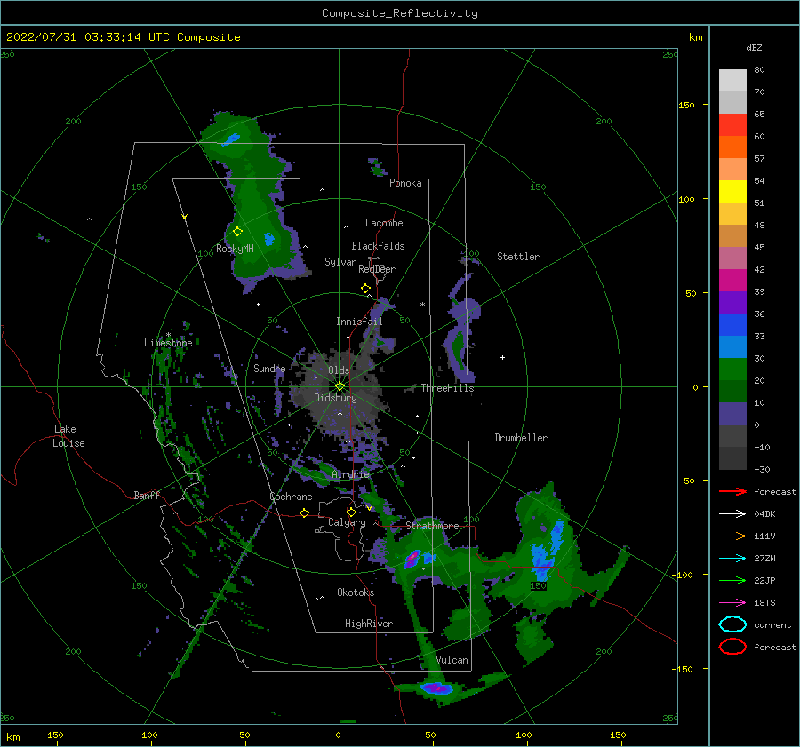Click the Ponoka city label
The height and width of the screenshot is (747, 800).
pyautogui.click(x=405, y=183)
